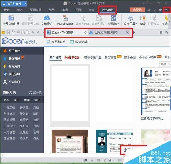This screenshot has width=171, height=164.
Task: Click 换一换 to refresh categories
Action: [36, 92]
